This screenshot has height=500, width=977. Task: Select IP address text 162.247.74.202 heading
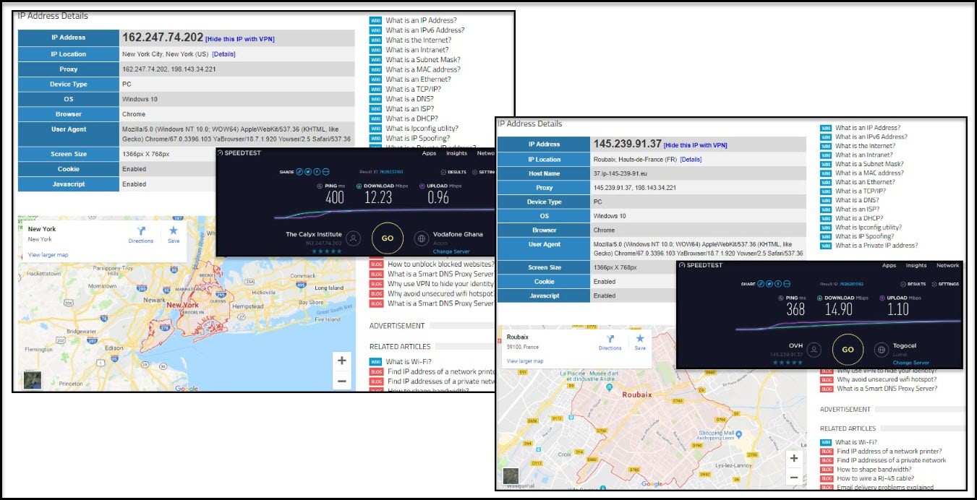tap(163, 38)
